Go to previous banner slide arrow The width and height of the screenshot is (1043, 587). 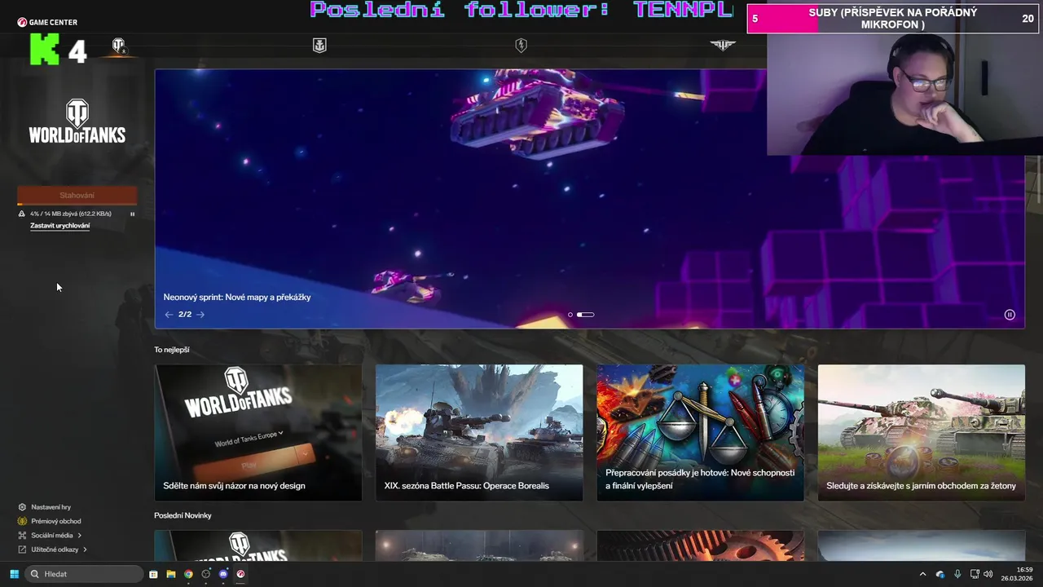click(x=169, y=315)
